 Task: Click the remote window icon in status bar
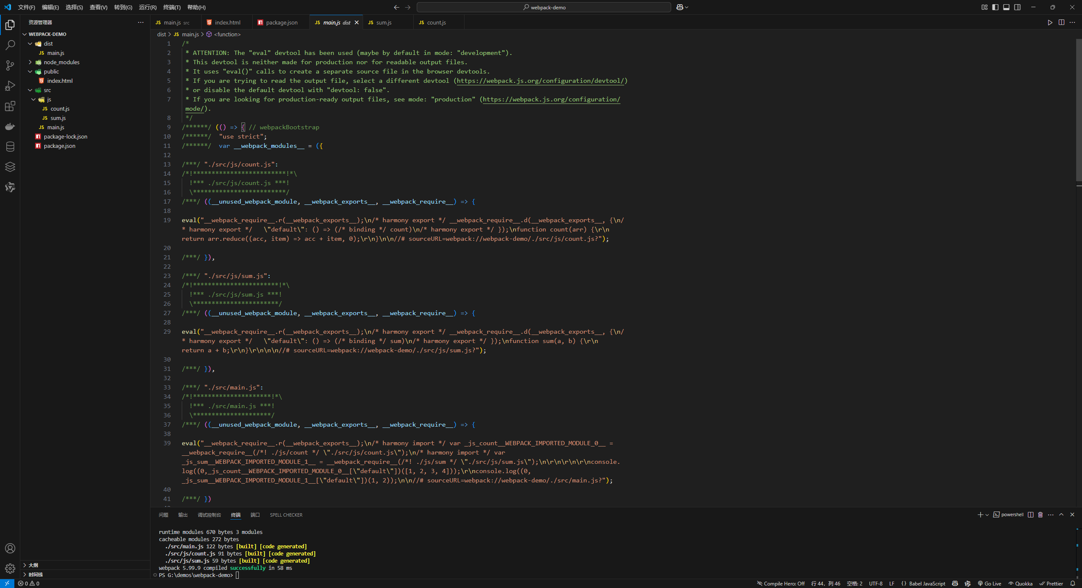7,583
